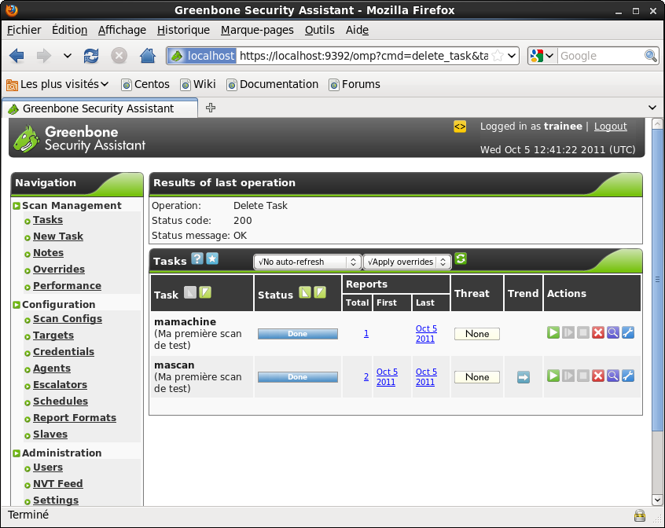
Task: Open the Centos bookmark
Action: 145,84
